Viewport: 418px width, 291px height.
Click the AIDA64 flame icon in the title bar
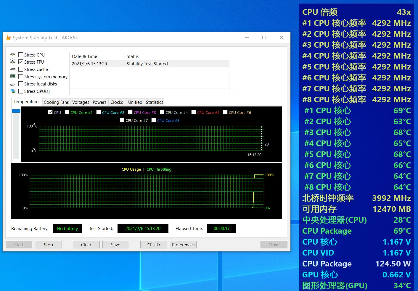(x=8, y=38)
